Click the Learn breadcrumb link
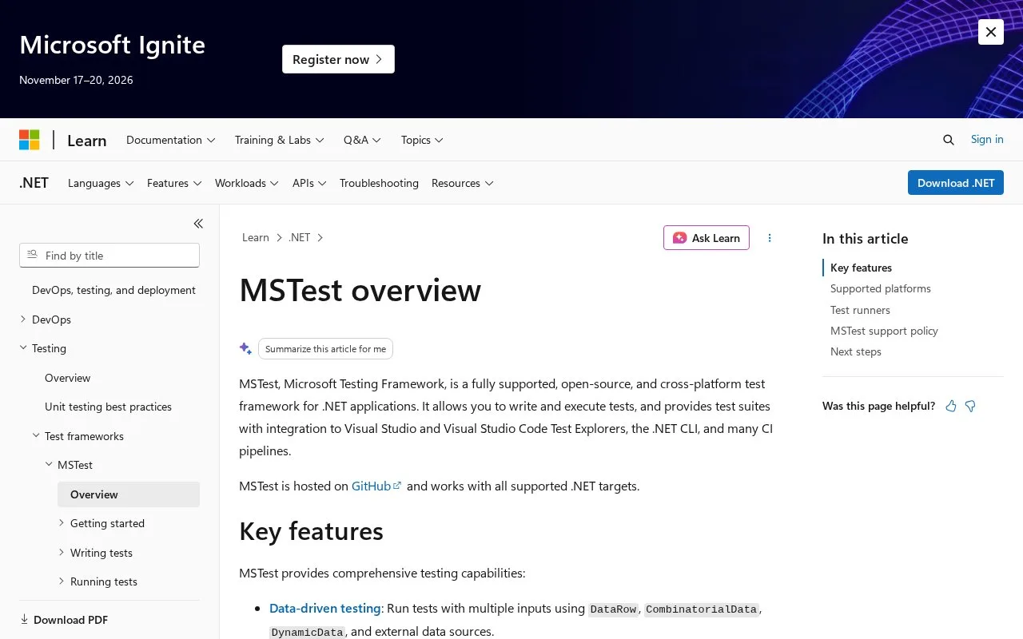Viewport: 1023px width, 639px height. 256,237
